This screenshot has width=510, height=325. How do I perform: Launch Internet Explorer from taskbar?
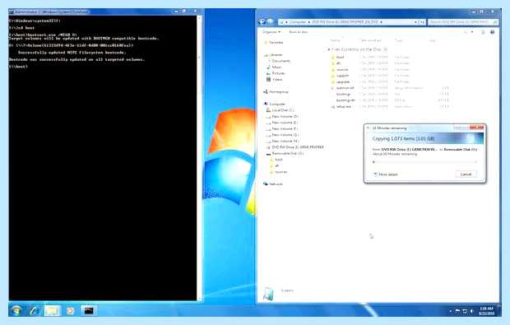click(35, 311)
